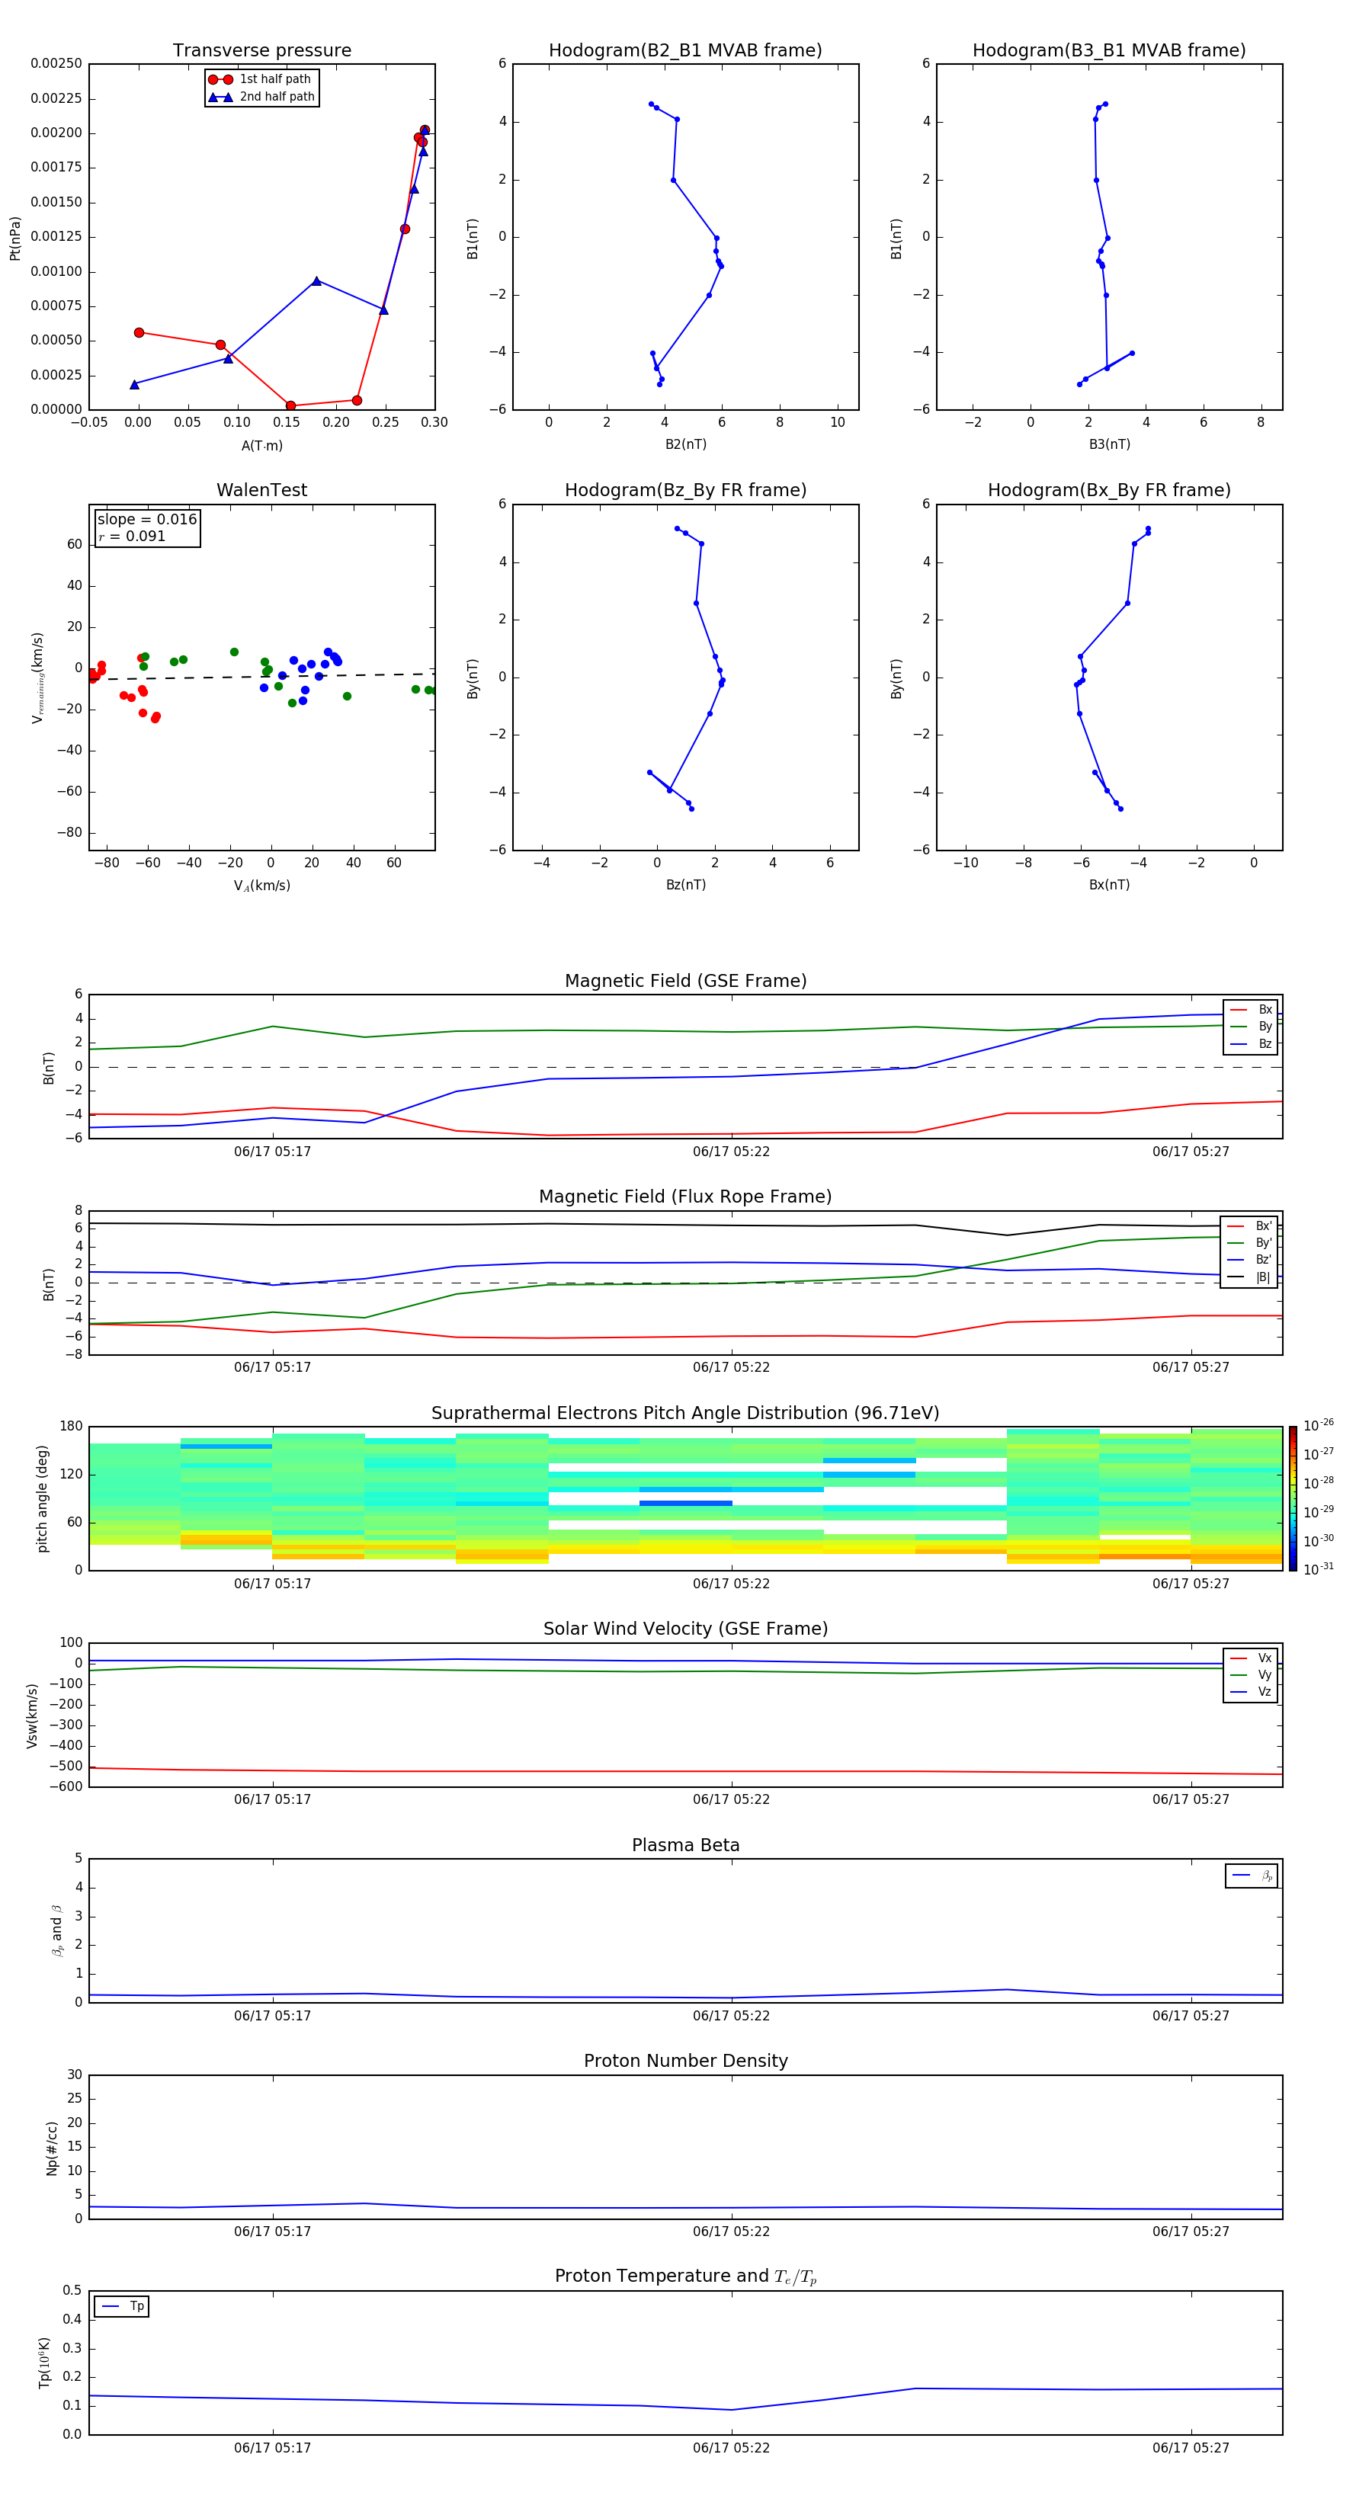
Task: Click 'Solar Wind Velocity (GSE Frame)' title
Action: pyautogui.click(x=685, y=1629)
